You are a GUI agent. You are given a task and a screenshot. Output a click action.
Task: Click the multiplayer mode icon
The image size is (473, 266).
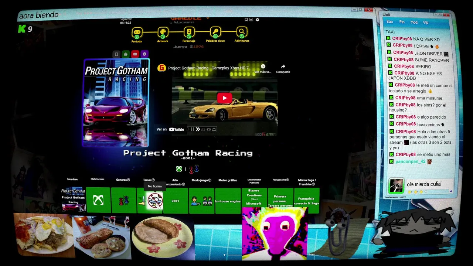[x=208, y=201]
